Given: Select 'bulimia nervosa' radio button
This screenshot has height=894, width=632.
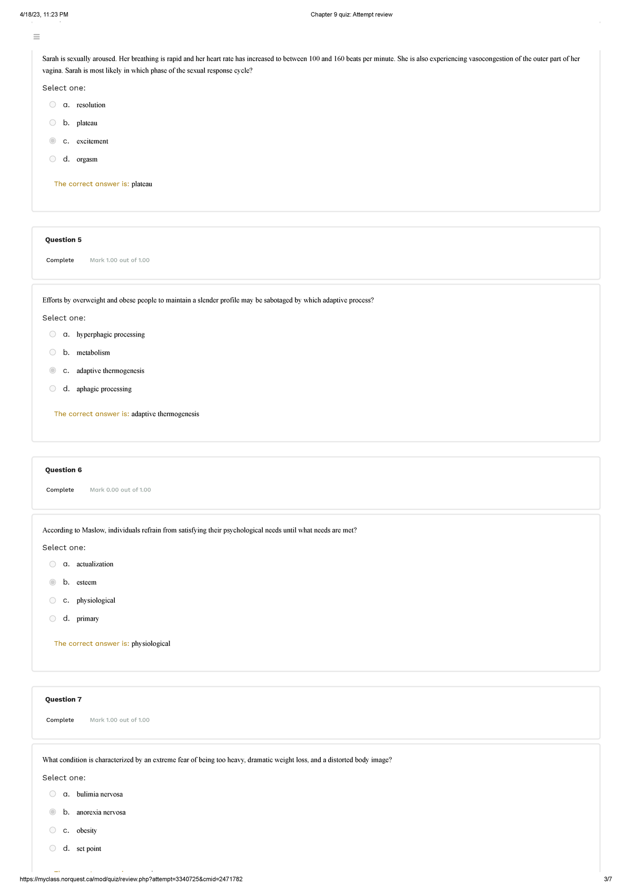Looking at the screenshot, I should click(53, 794).
